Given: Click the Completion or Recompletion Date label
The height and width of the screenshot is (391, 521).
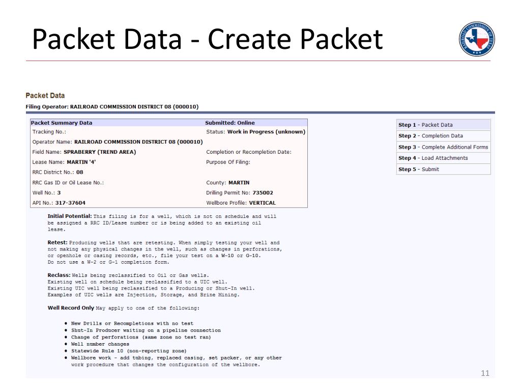Looking at the screenshot, I should click(248, 152).
